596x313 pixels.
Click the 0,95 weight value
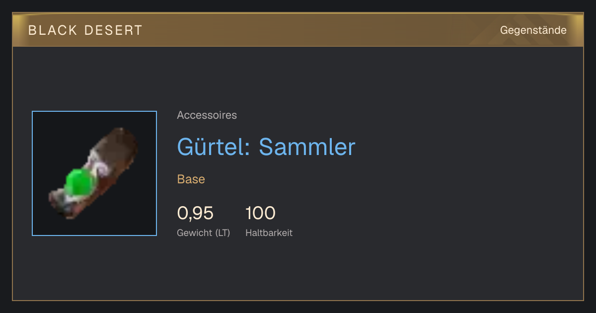195,213
